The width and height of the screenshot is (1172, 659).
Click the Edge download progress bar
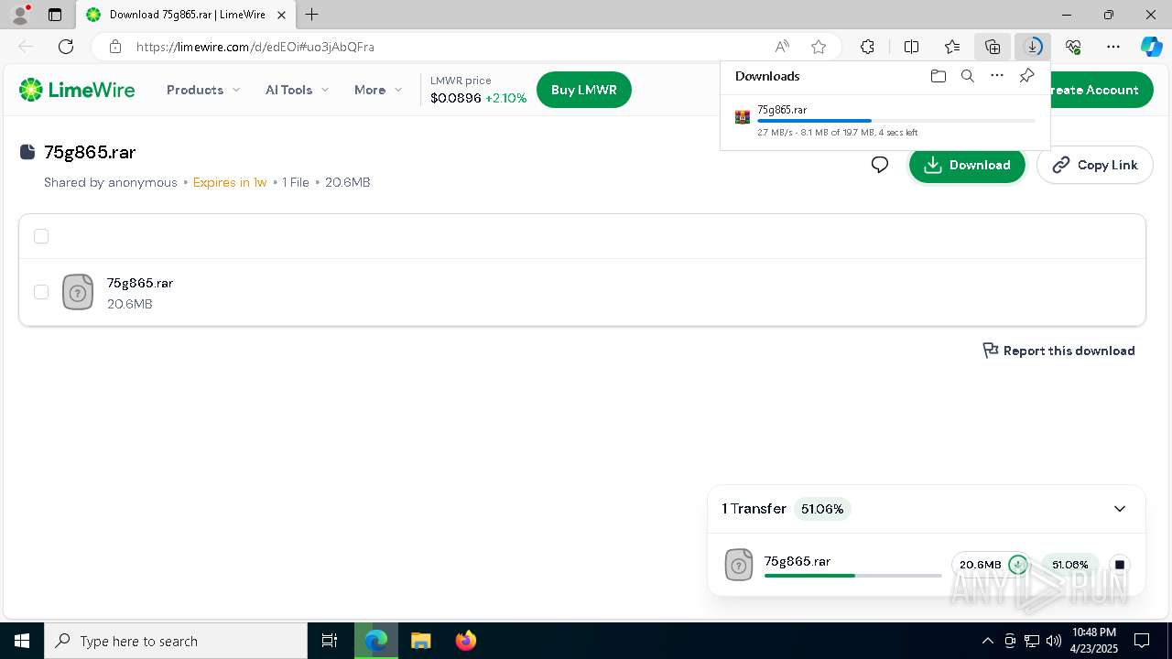[x=896, y=121]
